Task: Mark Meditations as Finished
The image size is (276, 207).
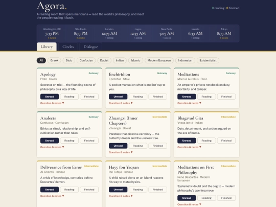Action: tap(226, 97)
